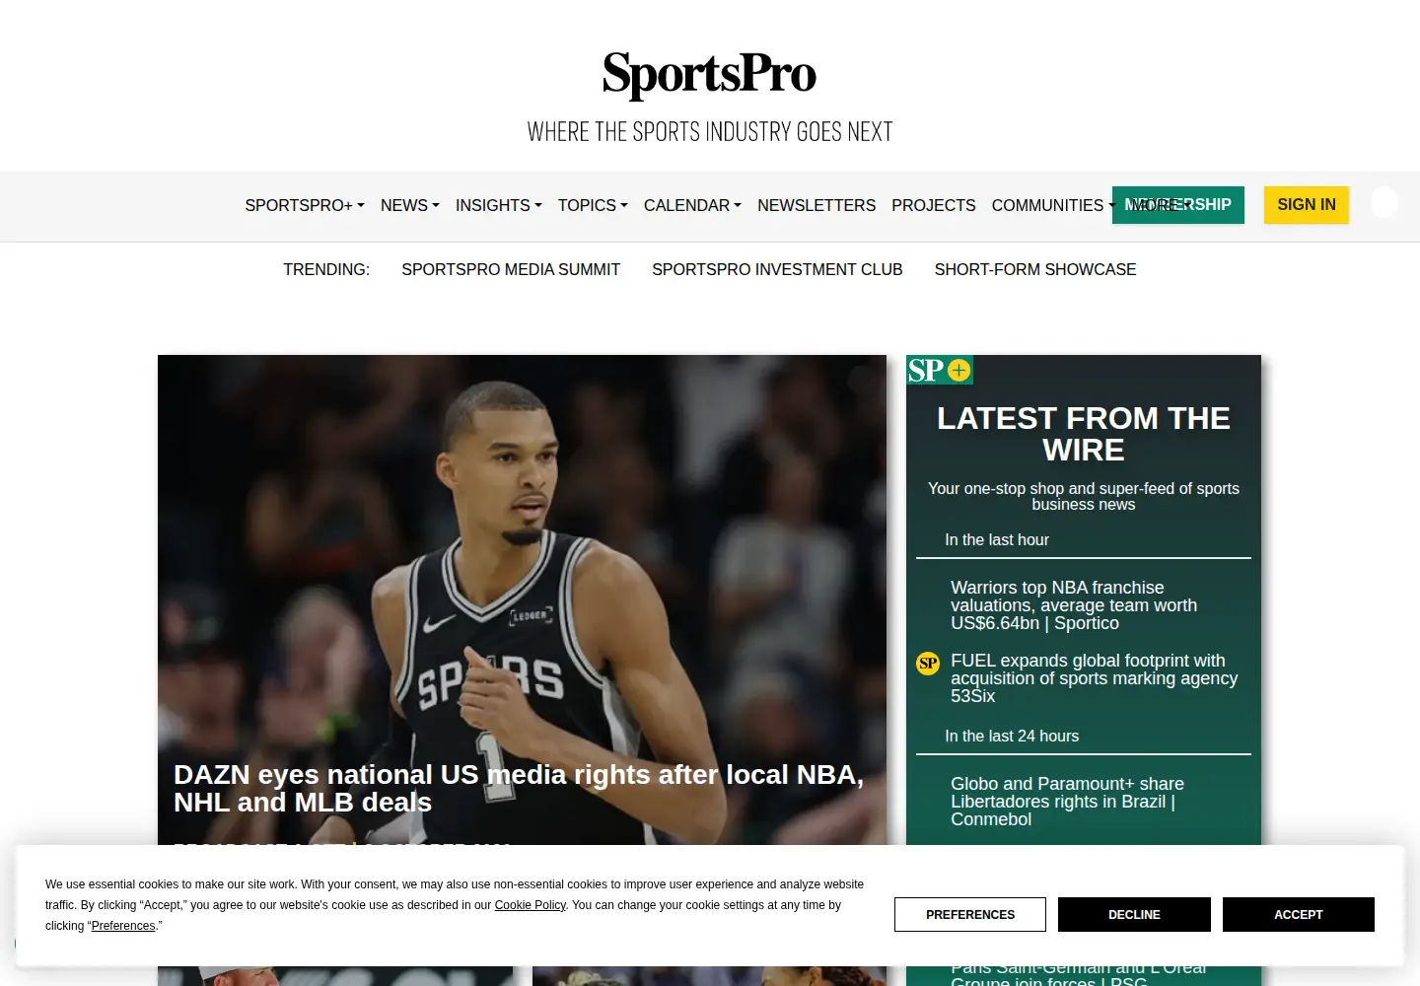
Task: Open the Cookie Policy link
Action: coord(531,905)
